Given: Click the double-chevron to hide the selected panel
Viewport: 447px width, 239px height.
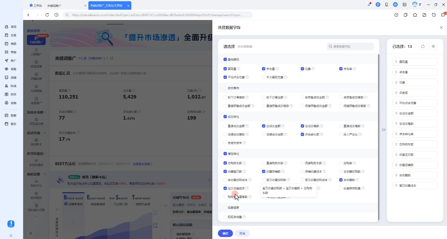Looking at the screenshot, I should tap(383, 130).
